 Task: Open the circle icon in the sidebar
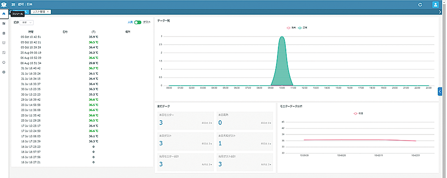click(x=4, y=62)
